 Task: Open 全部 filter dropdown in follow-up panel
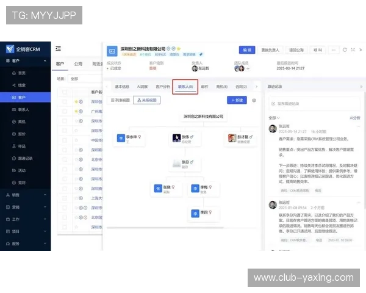pyautogui.click(x=274, y=118)
